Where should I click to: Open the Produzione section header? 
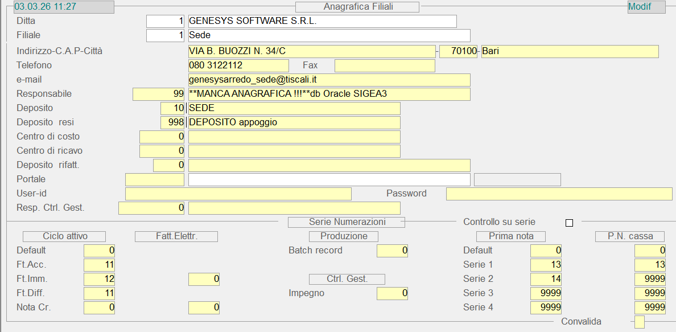coord(344,236)
